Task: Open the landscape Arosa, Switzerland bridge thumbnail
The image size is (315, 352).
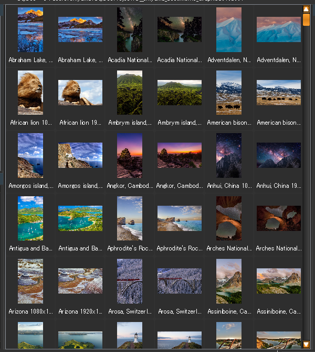Action: pyautogui.click(x=180, y=281)
